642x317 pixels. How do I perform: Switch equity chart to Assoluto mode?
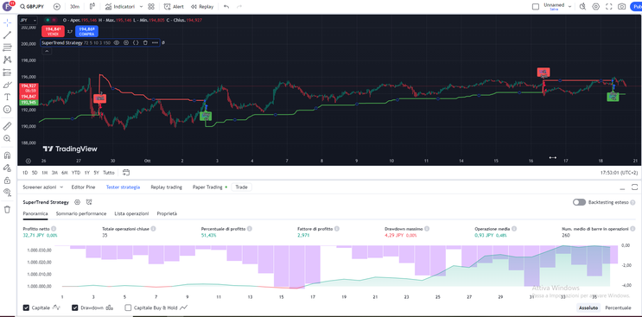588,307
